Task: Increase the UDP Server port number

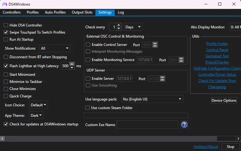Action: pyautogui.click(x=162, y=77)
